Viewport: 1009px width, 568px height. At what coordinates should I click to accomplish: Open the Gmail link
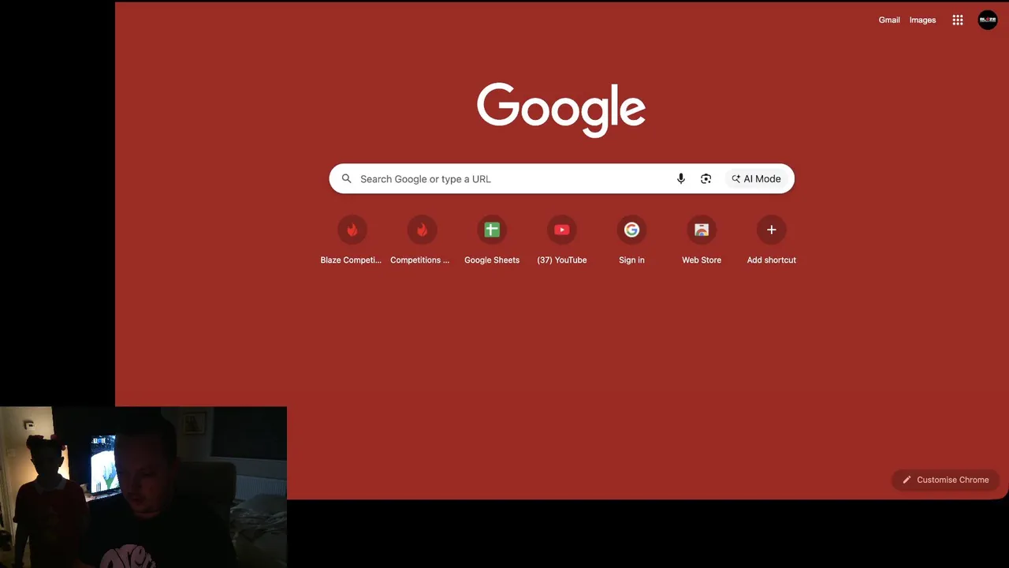[x=889, y=21]
